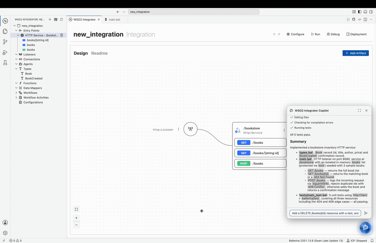Screen dimensions: 376x243
Task: Select the POST /books resource in diagram
Action: point(260,163)
